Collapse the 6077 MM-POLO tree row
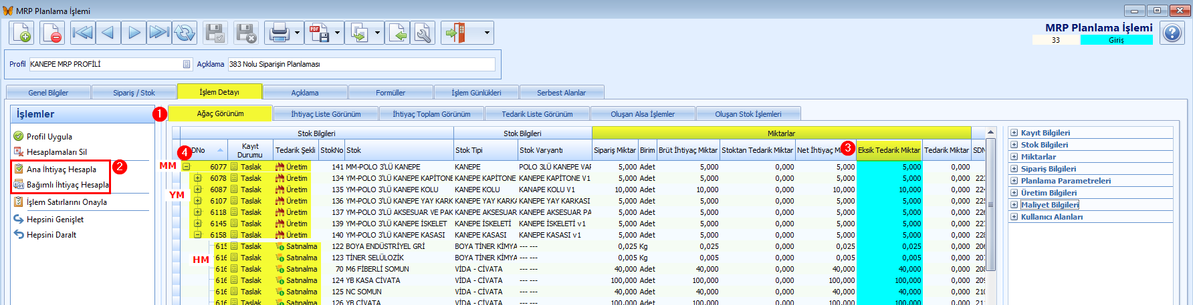 (187, 167)
